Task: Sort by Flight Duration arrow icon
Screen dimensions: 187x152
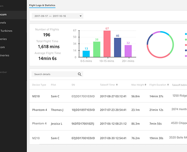Action: coord(168,85)
